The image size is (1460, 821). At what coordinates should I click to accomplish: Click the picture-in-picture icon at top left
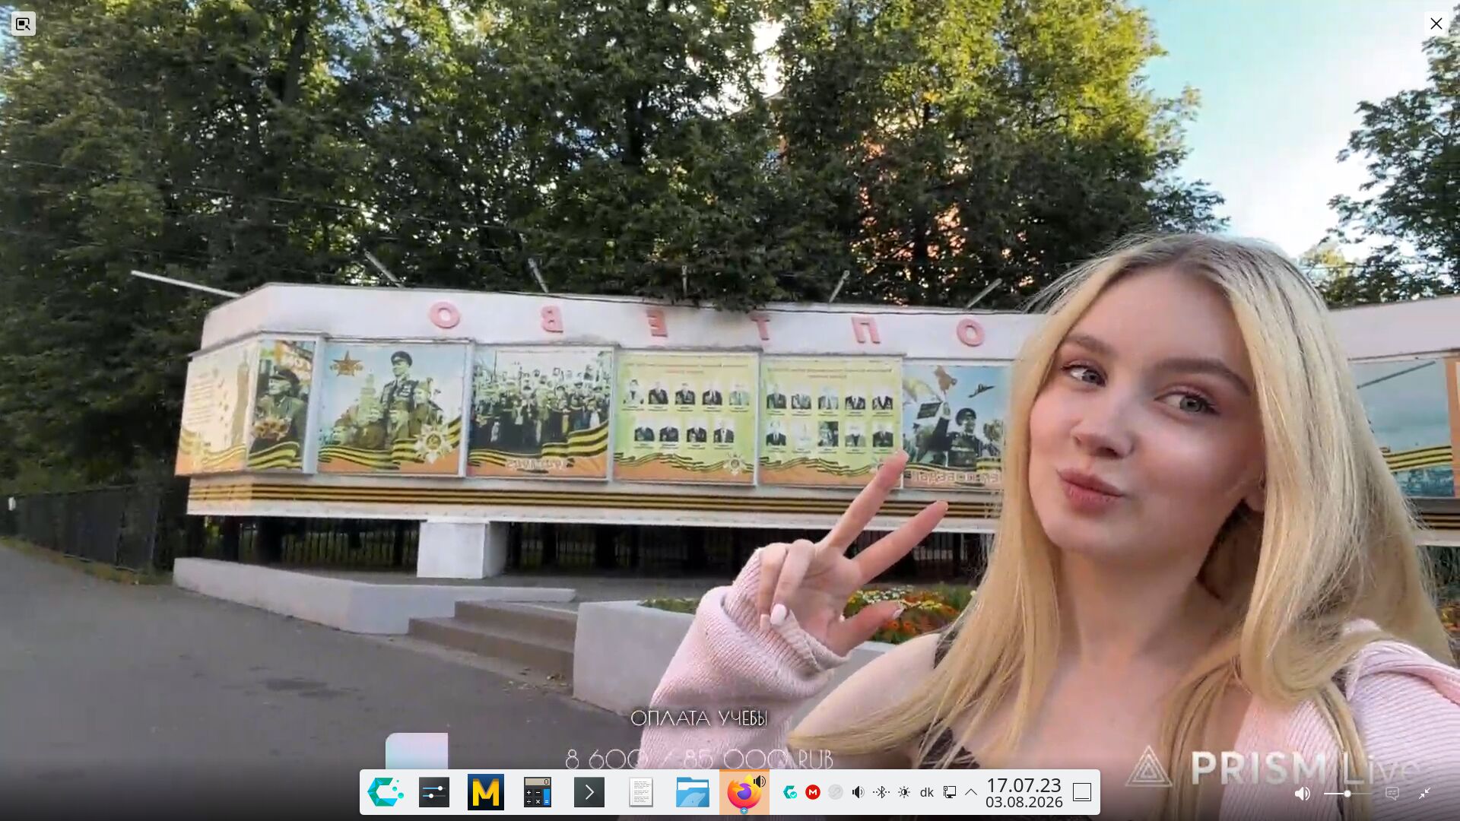pyautogui.click(x=24, y=24)
